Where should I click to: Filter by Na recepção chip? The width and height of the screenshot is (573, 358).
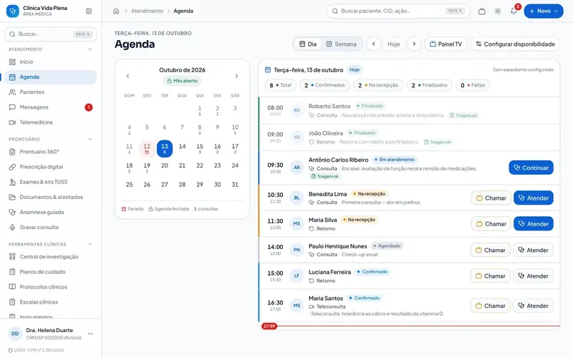tap(378, 85)
